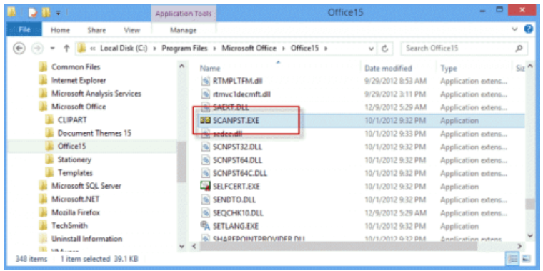Click the search magnifier icon
This screenshot has height=271, width=543.
[x=519, y=49]
